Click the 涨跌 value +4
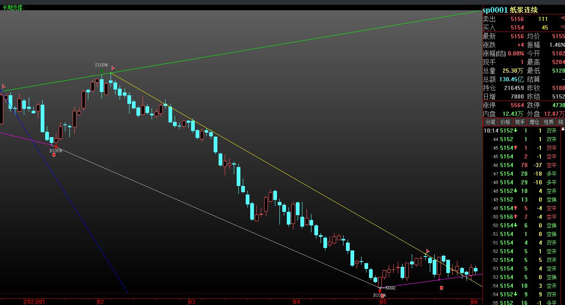This screenshot has width=565, height=305. point(520,45)
